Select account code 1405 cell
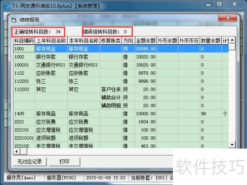The height and width of the screenshot is (185, 247). 24,114
